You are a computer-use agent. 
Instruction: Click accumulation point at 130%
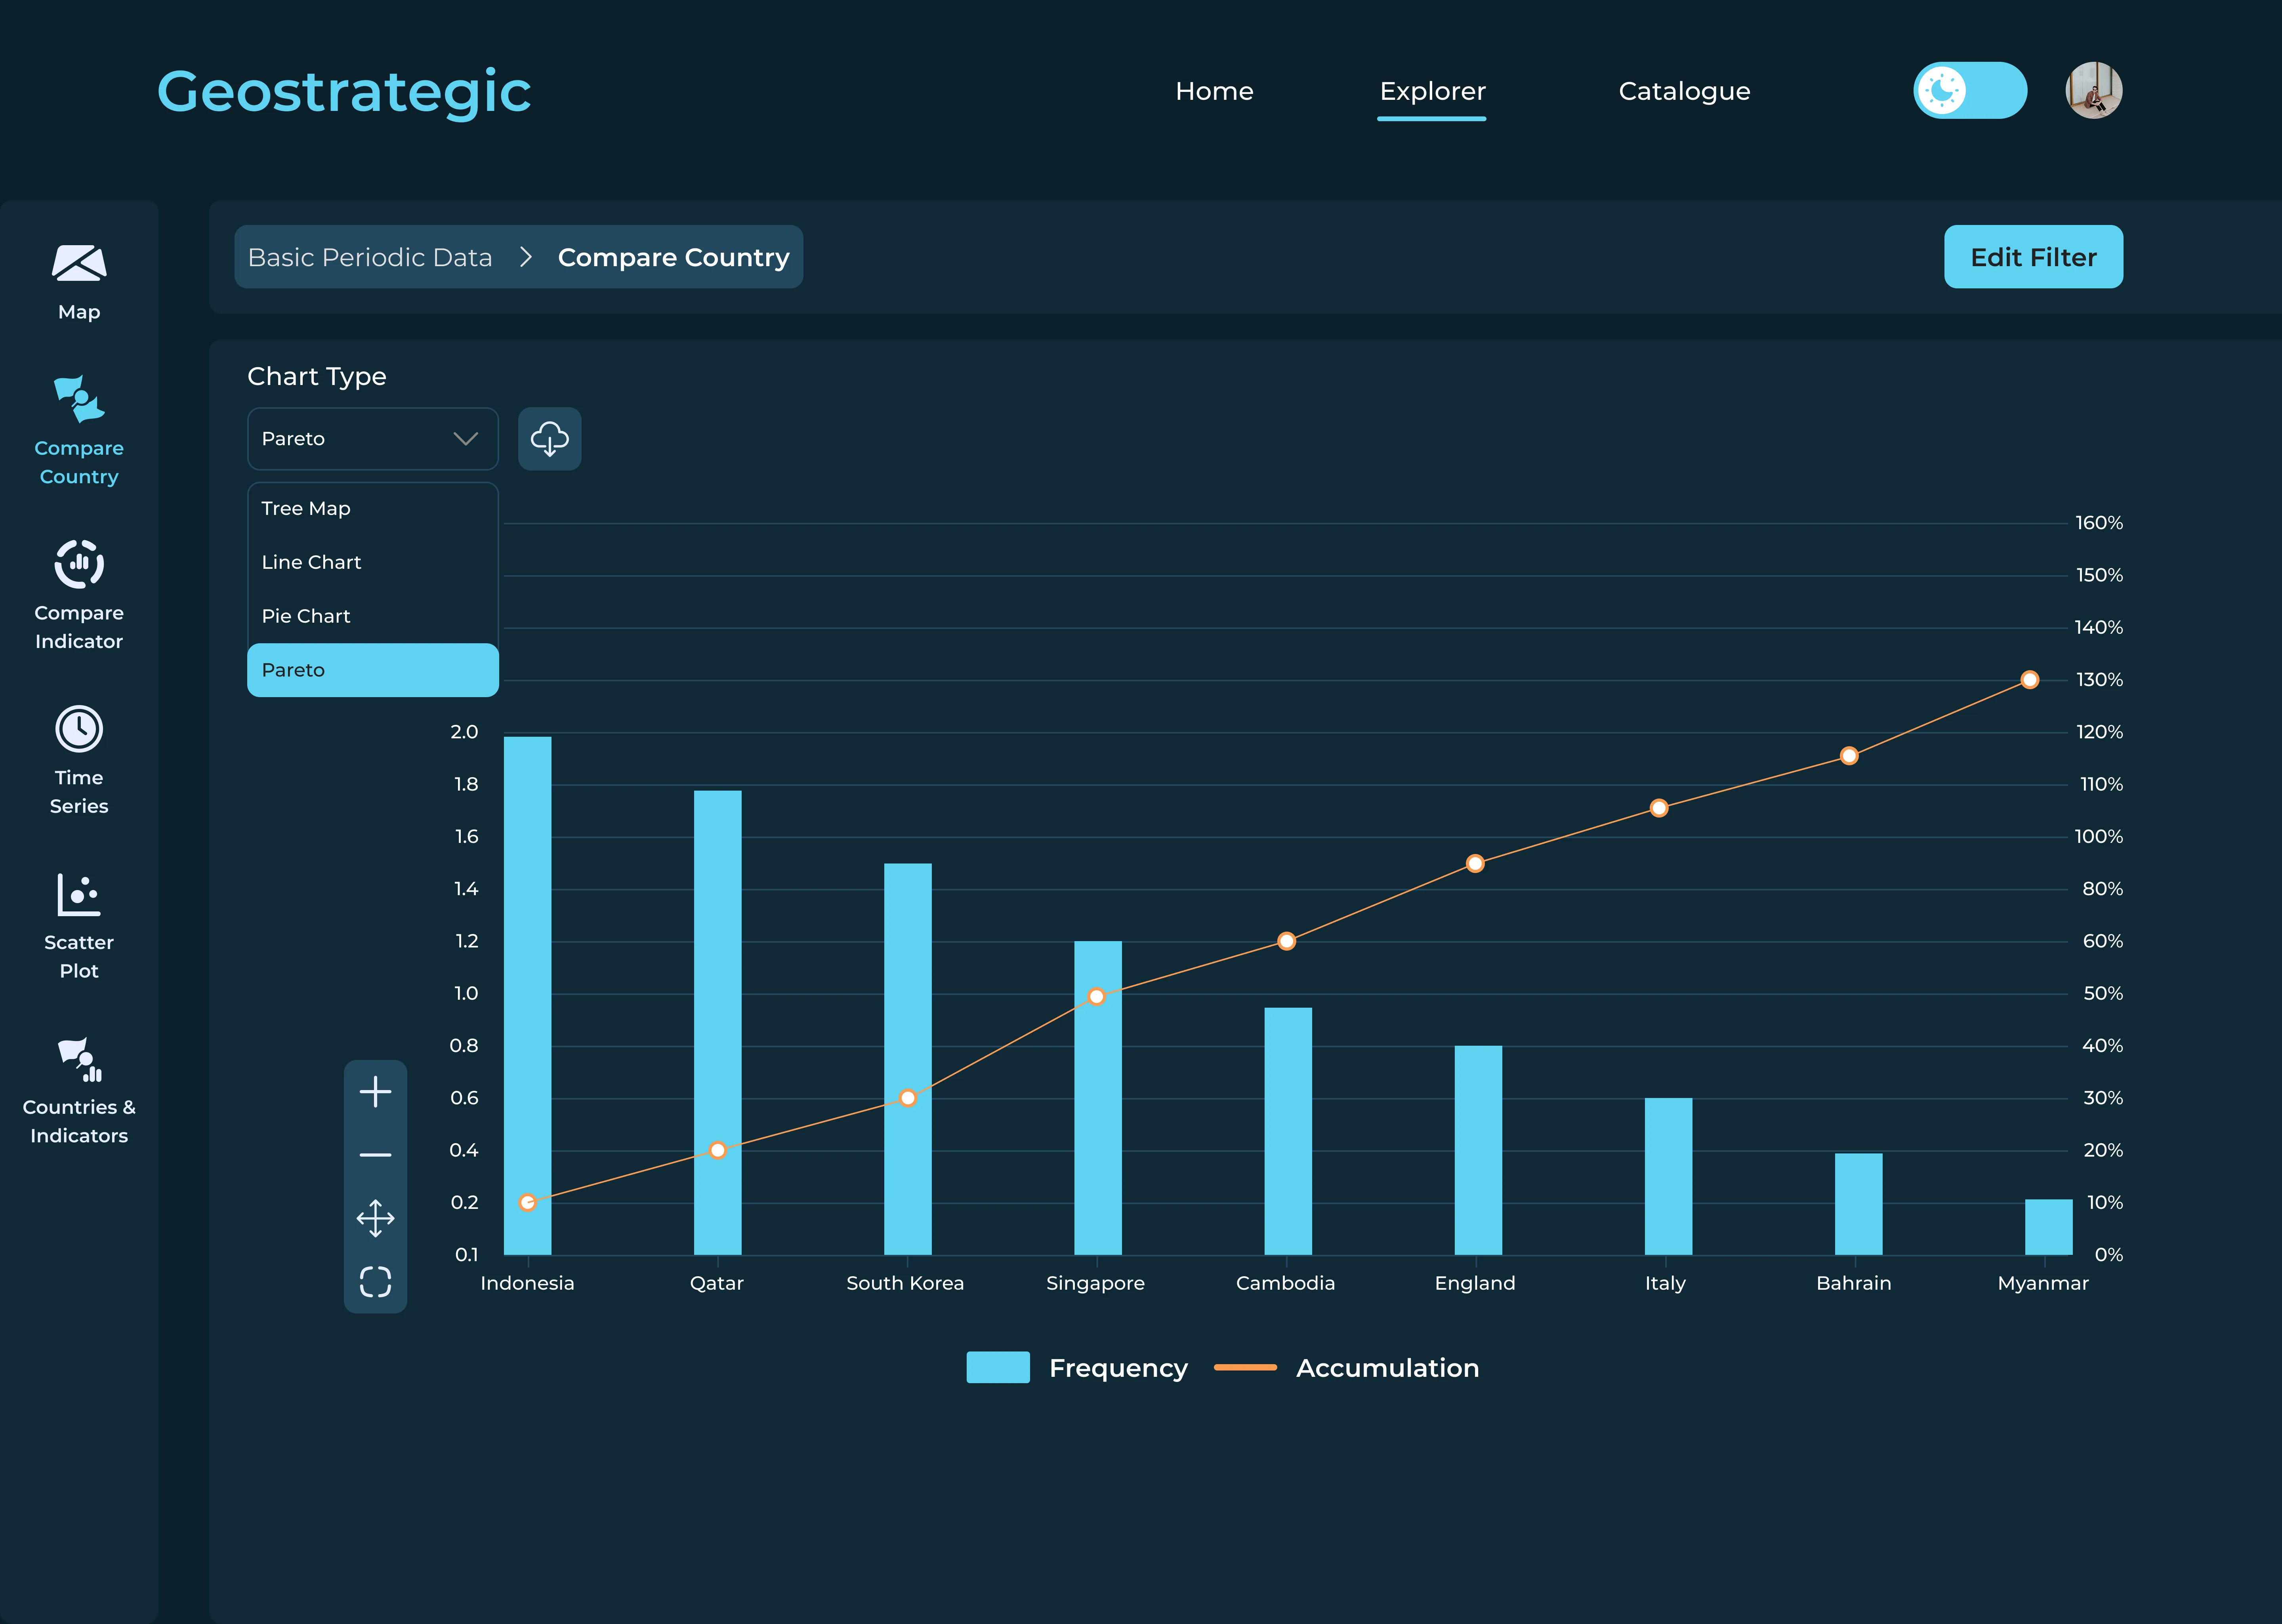tap(2030, 680)
